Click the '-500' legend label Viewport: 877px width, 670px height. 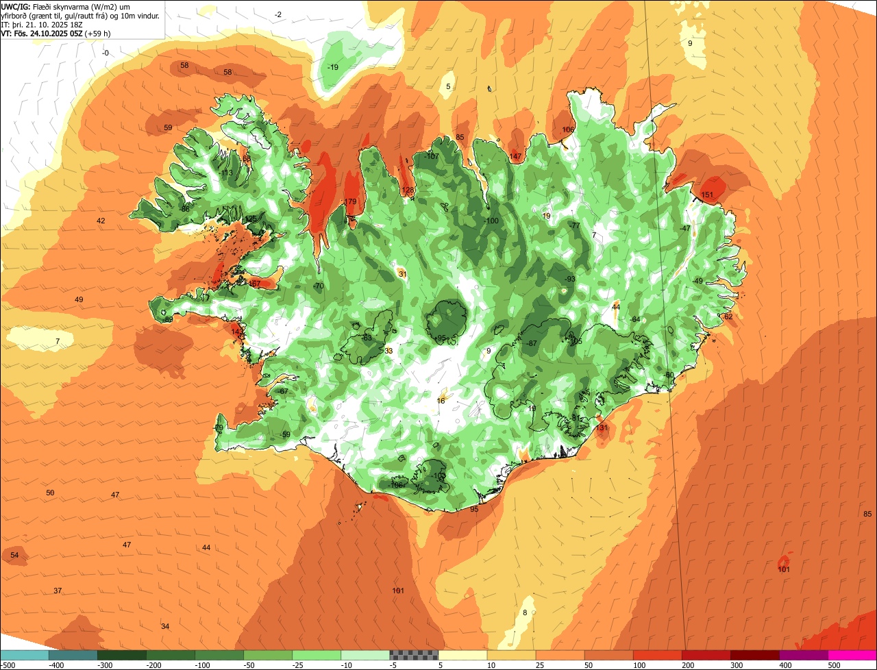pyautogui.click(x=8, y=665)
